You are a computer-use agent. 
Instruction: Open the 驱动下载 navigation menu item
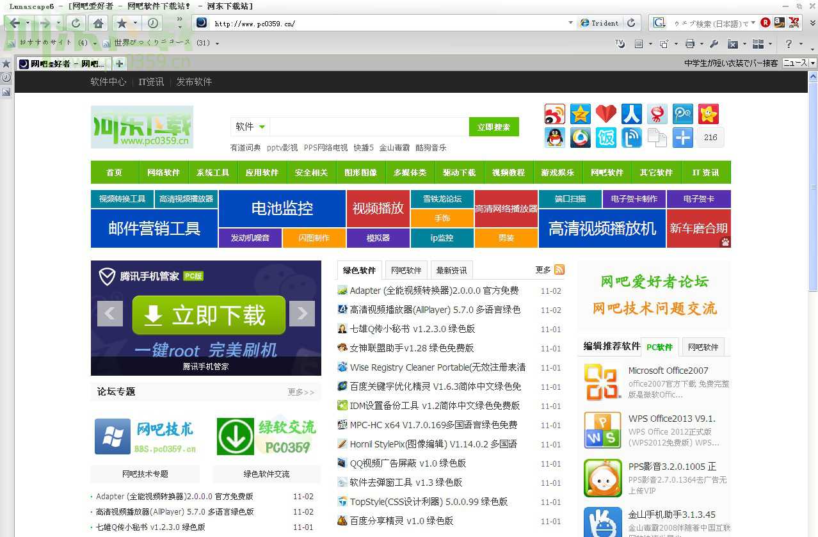pos(459,172)
